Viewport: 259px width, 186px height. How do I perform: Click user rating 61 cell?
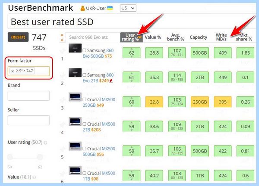[132, 77]
